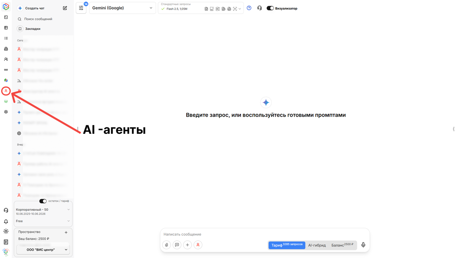Toggle the Визуализатор switch
The image size is (458, 258).
pos(270,8)
